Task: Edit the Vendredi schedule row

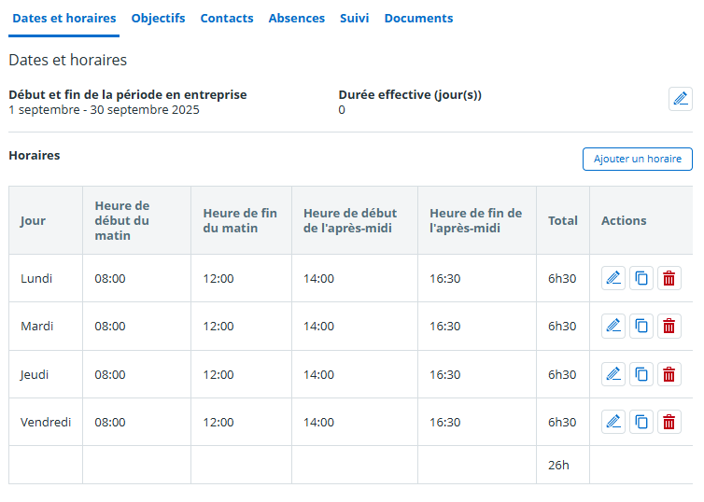Action: coord(613,422)
